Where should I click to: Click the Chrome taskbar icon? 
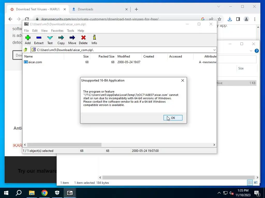coord(45,193)
